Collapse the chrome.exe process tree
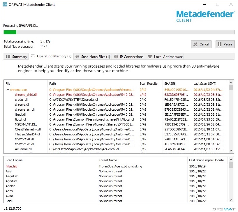The height and width of the screenshot is (212, 238). tap(8, 89)
